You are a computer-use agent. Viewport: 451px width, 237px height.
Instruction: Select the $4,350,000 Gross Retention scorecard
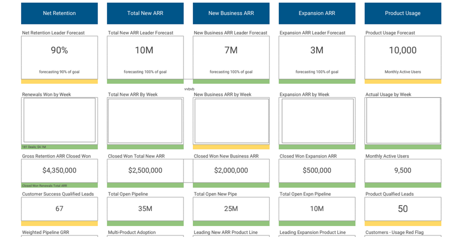(59, 170)
